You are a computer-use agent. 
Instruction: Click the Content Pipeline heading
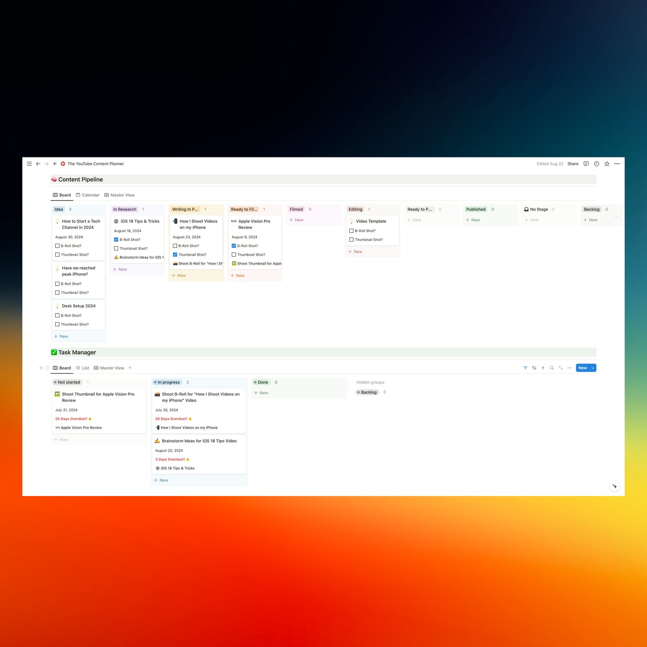(x=81, y=179)
